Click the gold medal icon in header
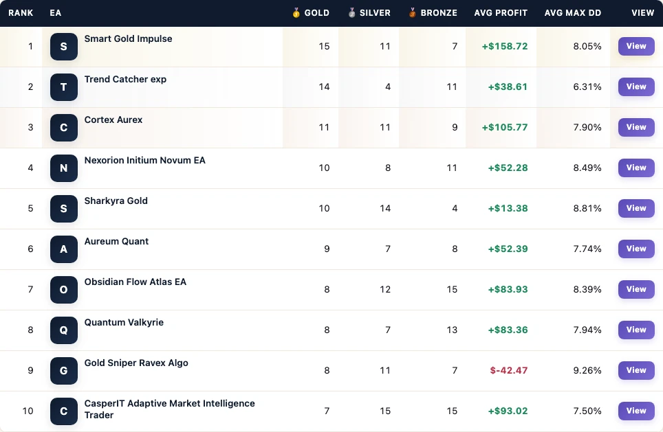This screenshot has height=432, width=663. [x=296, y=12]
